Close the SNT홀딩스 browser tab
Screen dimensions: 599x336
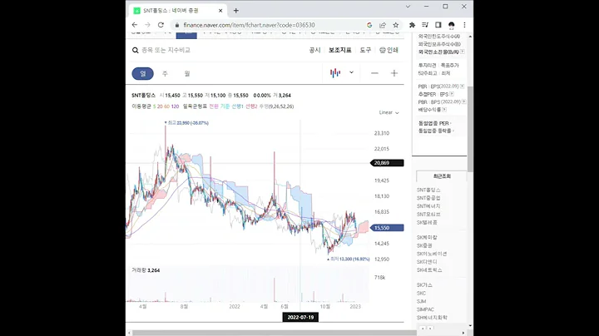(220, 11)
